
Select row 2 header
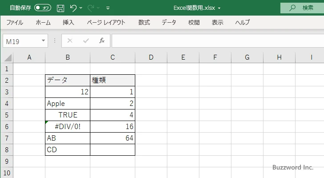[7, 81]
